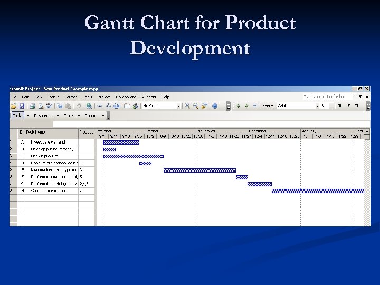
Task: Click the entry bar above the task table
Action: (x=211, y=125)
